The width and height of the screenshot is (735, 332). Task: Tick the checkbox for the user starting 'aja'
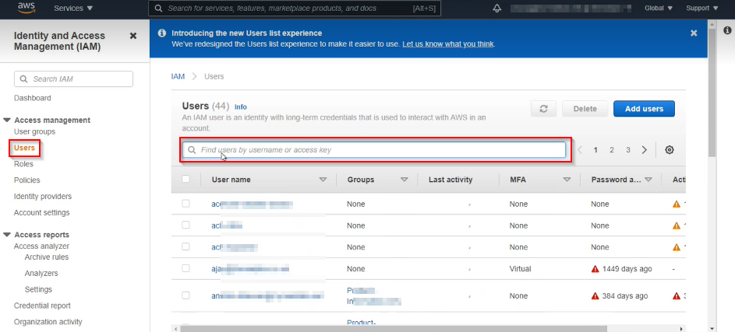186,268
